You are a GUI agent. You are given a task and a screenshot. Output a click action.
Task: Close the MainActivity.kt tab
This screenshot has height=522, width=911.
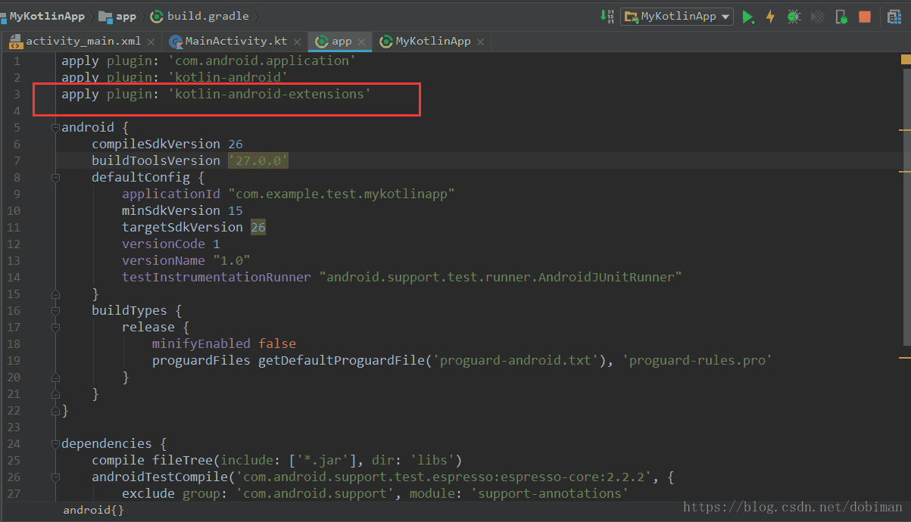298,42
